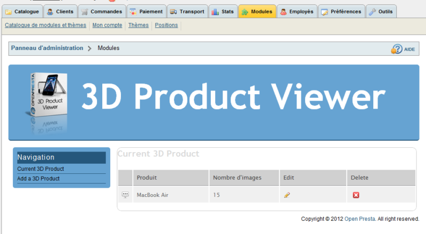Open Catalogue de modules et thèmes link
This screenshot has width=426, height=234.
point(45,25)
